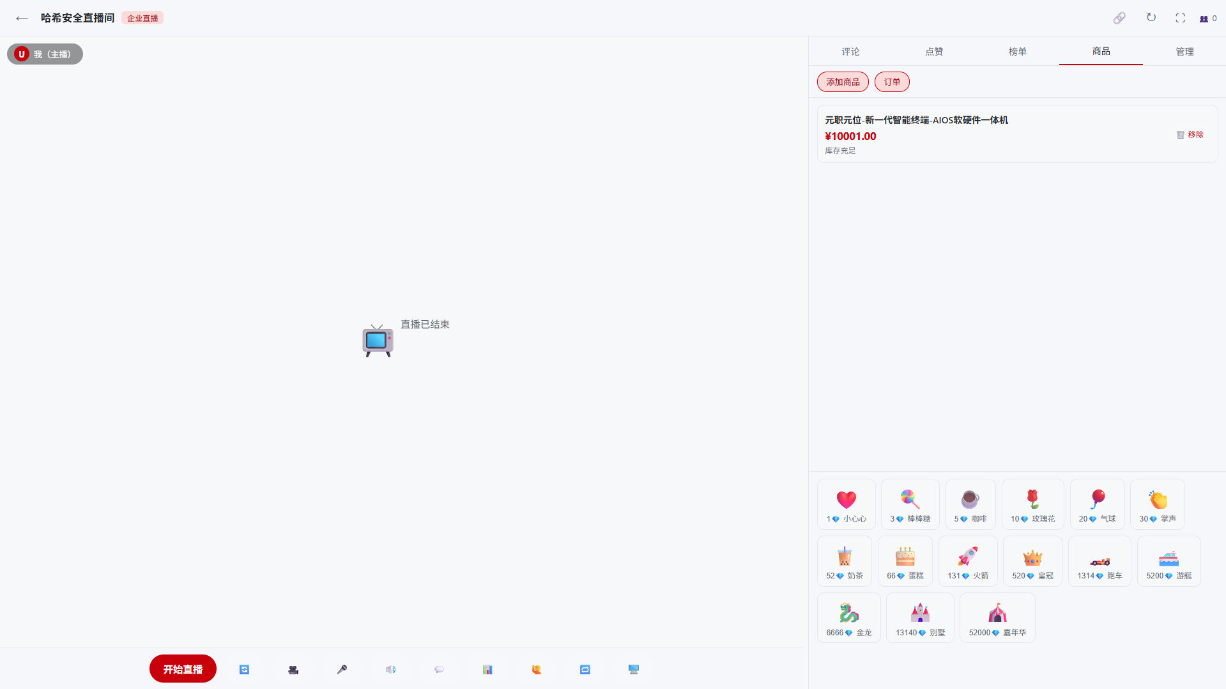
Task: Send the 游艇 yacht gift
Action: tap(1169, 561)
